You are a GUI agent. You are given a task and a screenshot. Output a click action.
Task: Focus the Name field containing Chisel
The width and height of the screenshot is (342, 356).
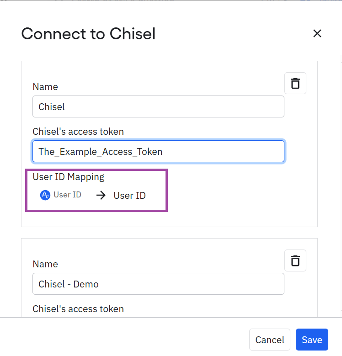158,106
